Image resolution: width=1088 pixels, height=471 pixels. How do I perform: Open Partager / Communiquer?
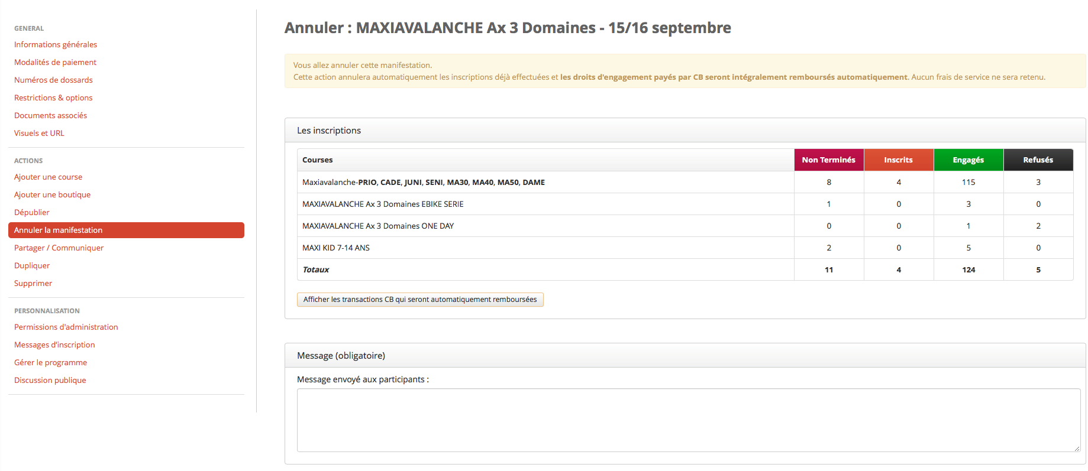tap(59, 248)
